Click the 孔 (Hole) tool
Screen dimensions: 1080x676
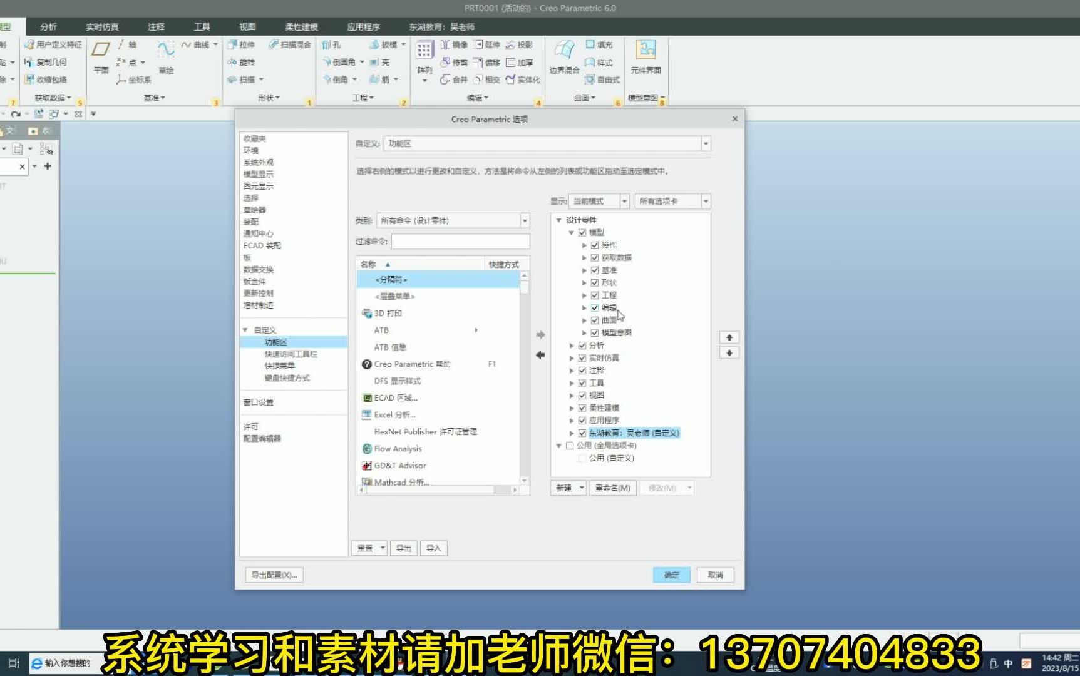tap(332, 44)
